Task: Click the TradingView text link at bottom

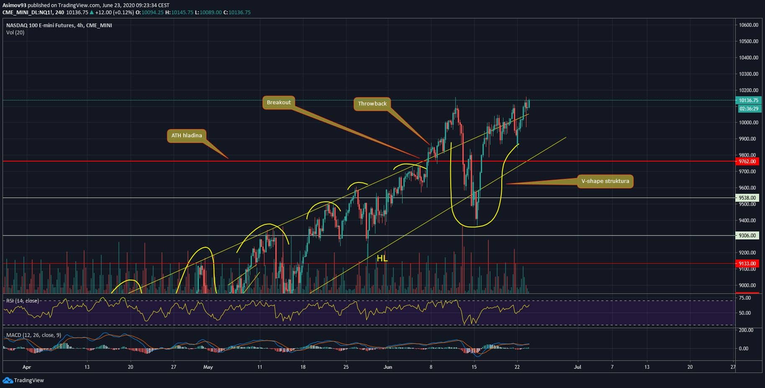Action: pos(29,380)
